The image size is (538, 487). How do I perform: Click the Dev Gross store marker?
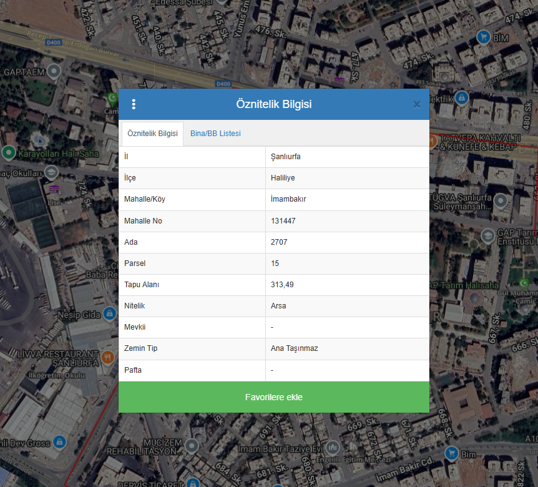click(59, 443)
